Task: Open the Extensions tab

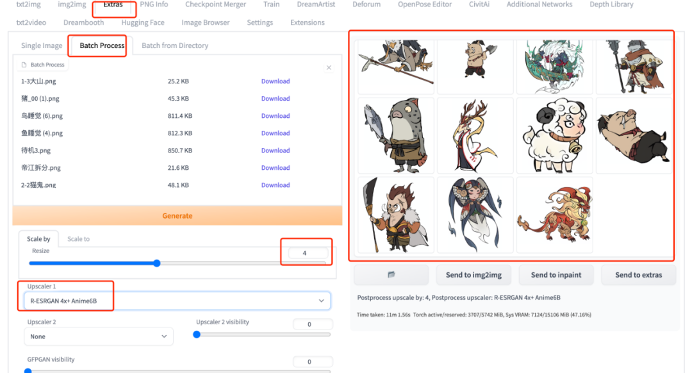Action: click(307, 22)
